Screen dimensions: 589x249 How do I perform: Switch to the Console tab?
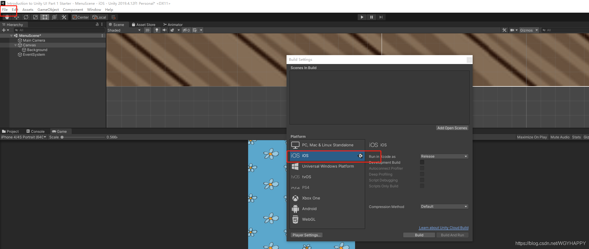(35, 132)
